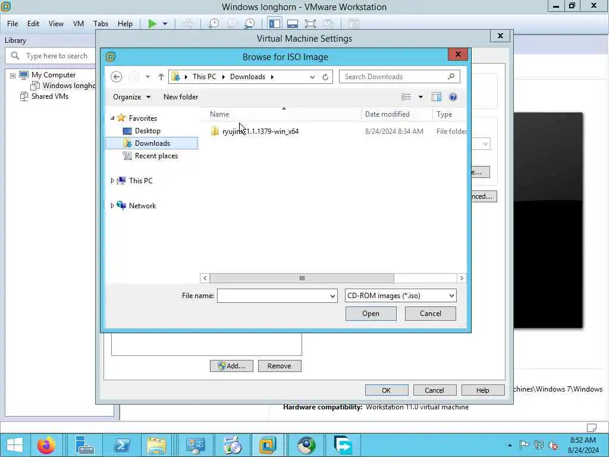Click Remove in Virtual Machine Settings
The height and width of the screenshot is (457, 609).
click(280, 366)
